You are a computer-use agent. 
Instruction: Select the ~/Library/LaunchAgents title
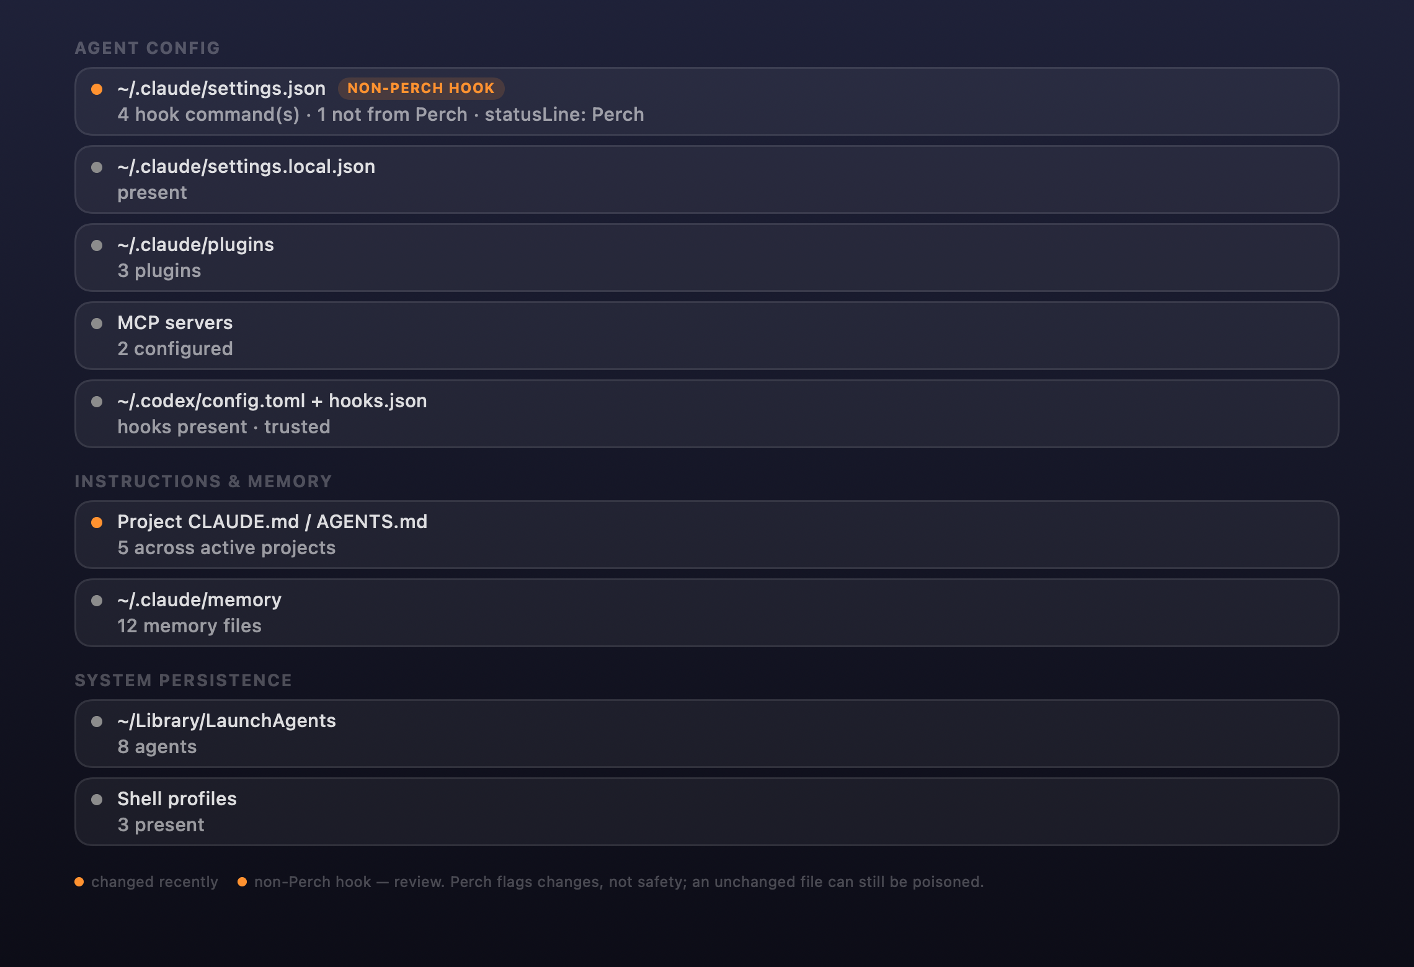226,721
